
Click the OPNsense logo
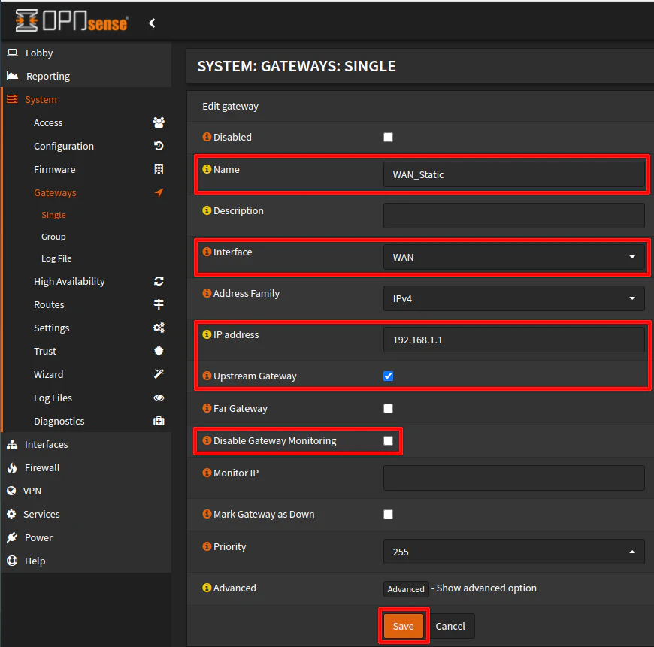point(71,21)
